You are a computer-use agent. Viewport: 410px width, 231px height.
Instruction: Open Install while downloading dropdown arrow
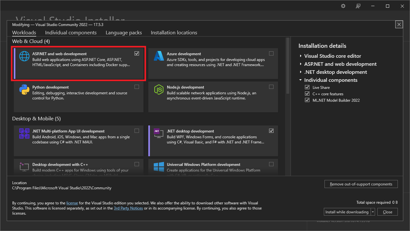coord(373,212)
